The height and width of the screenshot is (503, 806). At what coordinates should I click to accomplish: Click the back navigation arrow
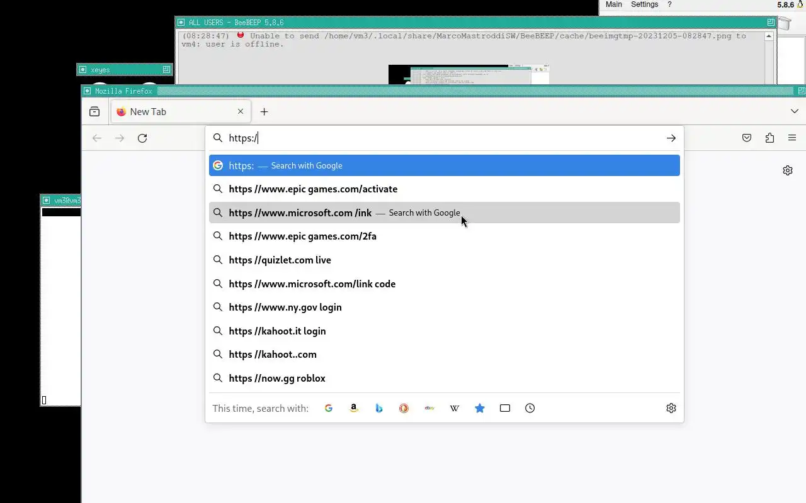[x=97, y=138]
